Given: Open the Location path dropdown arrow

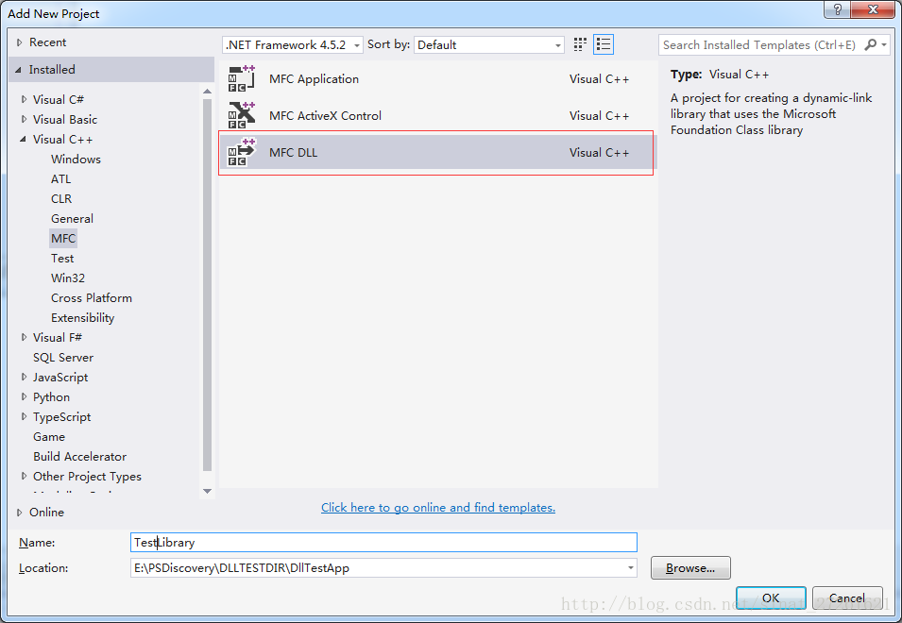Looking at the screenshot, I should [631, 568].
